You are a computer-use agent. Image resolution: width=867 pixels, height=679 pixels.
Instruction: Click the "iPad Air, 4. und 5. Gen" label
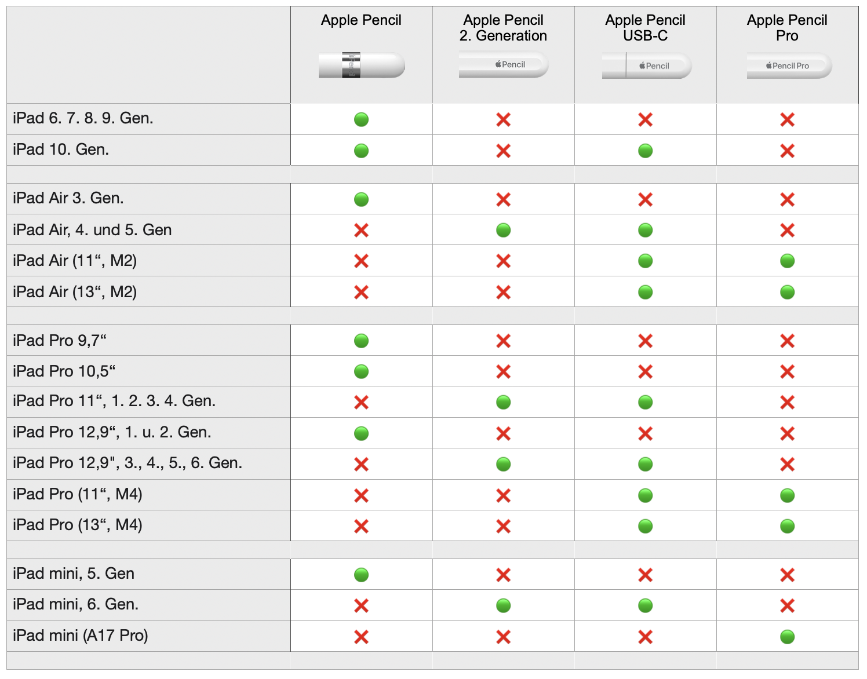[x=92, y=230]
